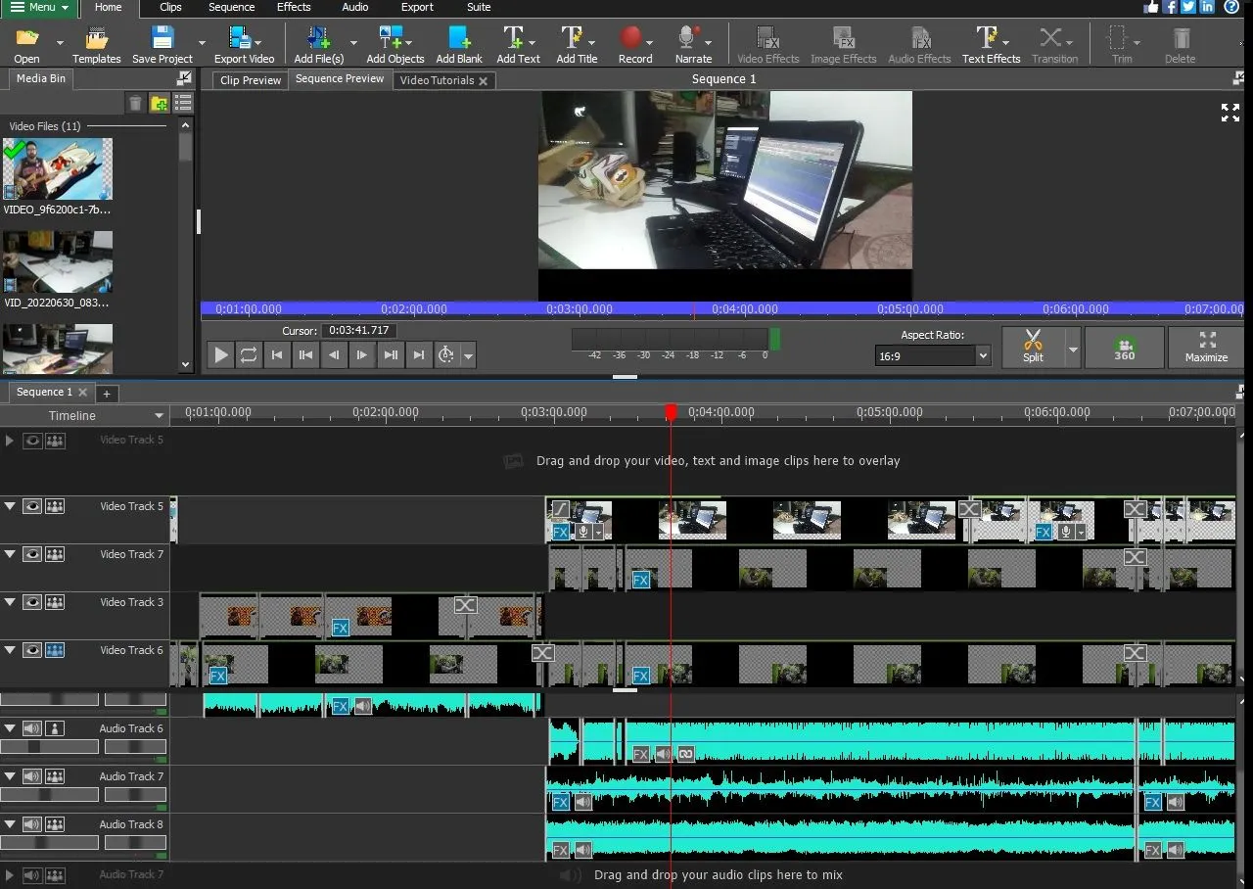Switch to the Clip Preview tab

click(251, 80)
